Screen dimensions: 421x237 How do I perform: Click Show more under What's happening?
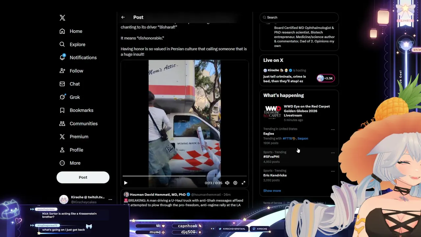point(272,191)
